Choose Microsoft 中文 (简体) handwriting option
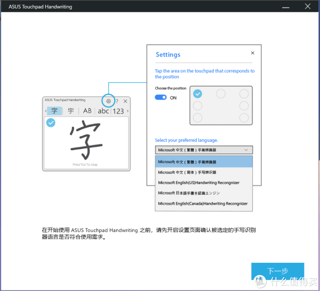The height and width of the screenshot is (291, 320). pos(204,172)
